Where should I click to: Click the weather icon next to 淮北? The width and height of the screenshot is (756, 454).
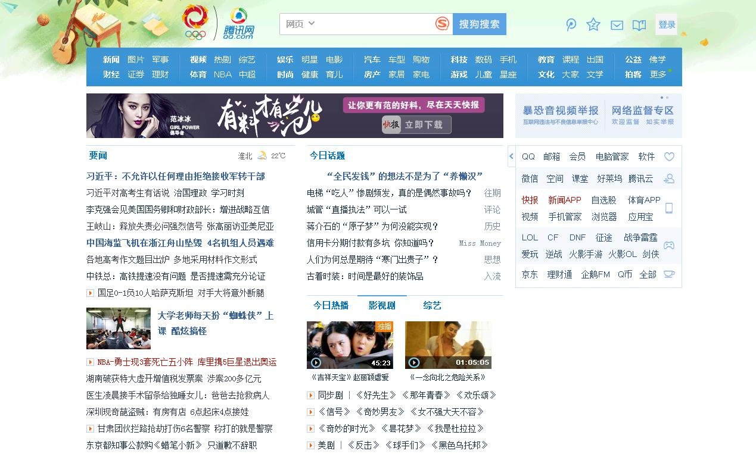262,155
